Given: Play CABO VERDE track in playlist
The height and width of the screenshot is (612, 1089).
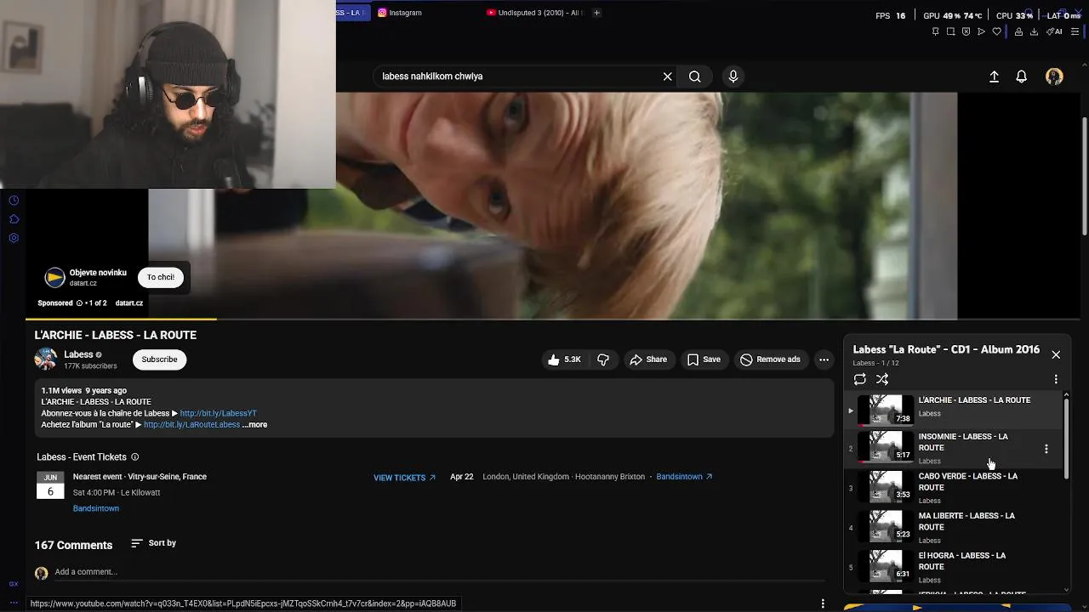Looking at the screenshot, I should click(954, 488).
